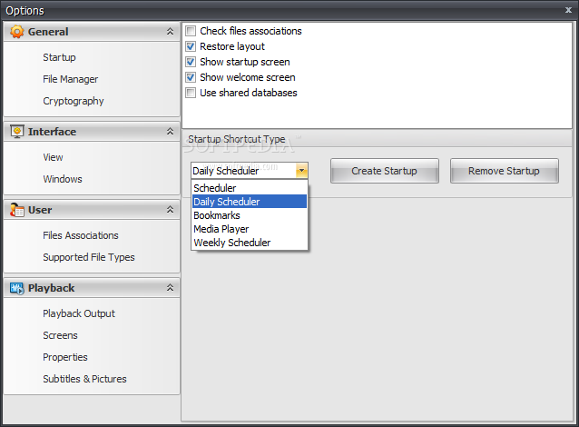Click the User section person icon

click(17, 210)
